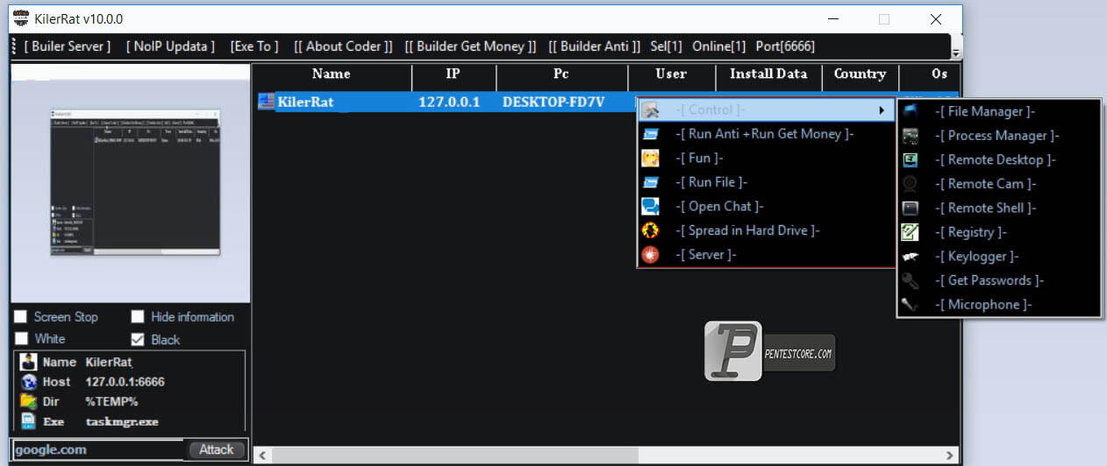Viewport: 1107px width, 466px height.
Task: Click the Dir folder icon
Action: click(x=28, y=401)
